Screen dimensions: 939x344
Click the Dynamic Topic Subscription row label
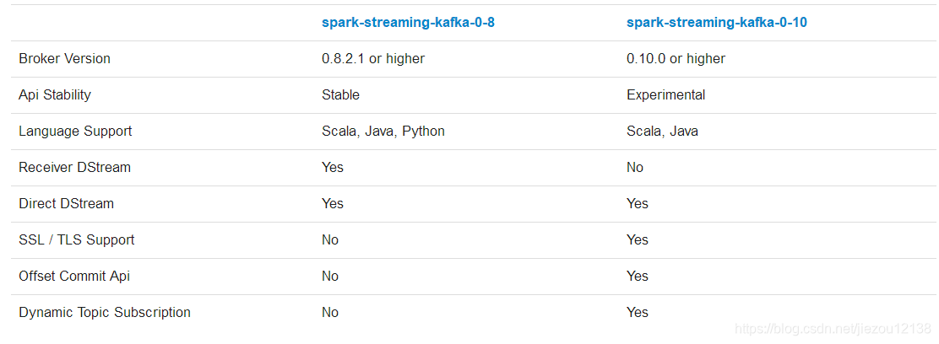105,312
